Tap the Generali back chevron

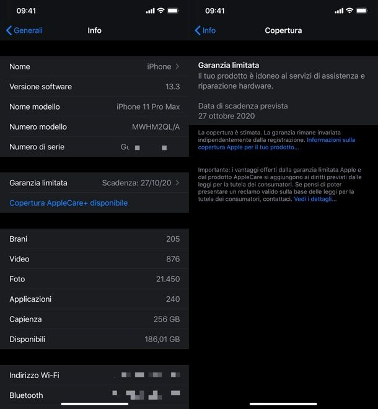click(x=9, y=30)
